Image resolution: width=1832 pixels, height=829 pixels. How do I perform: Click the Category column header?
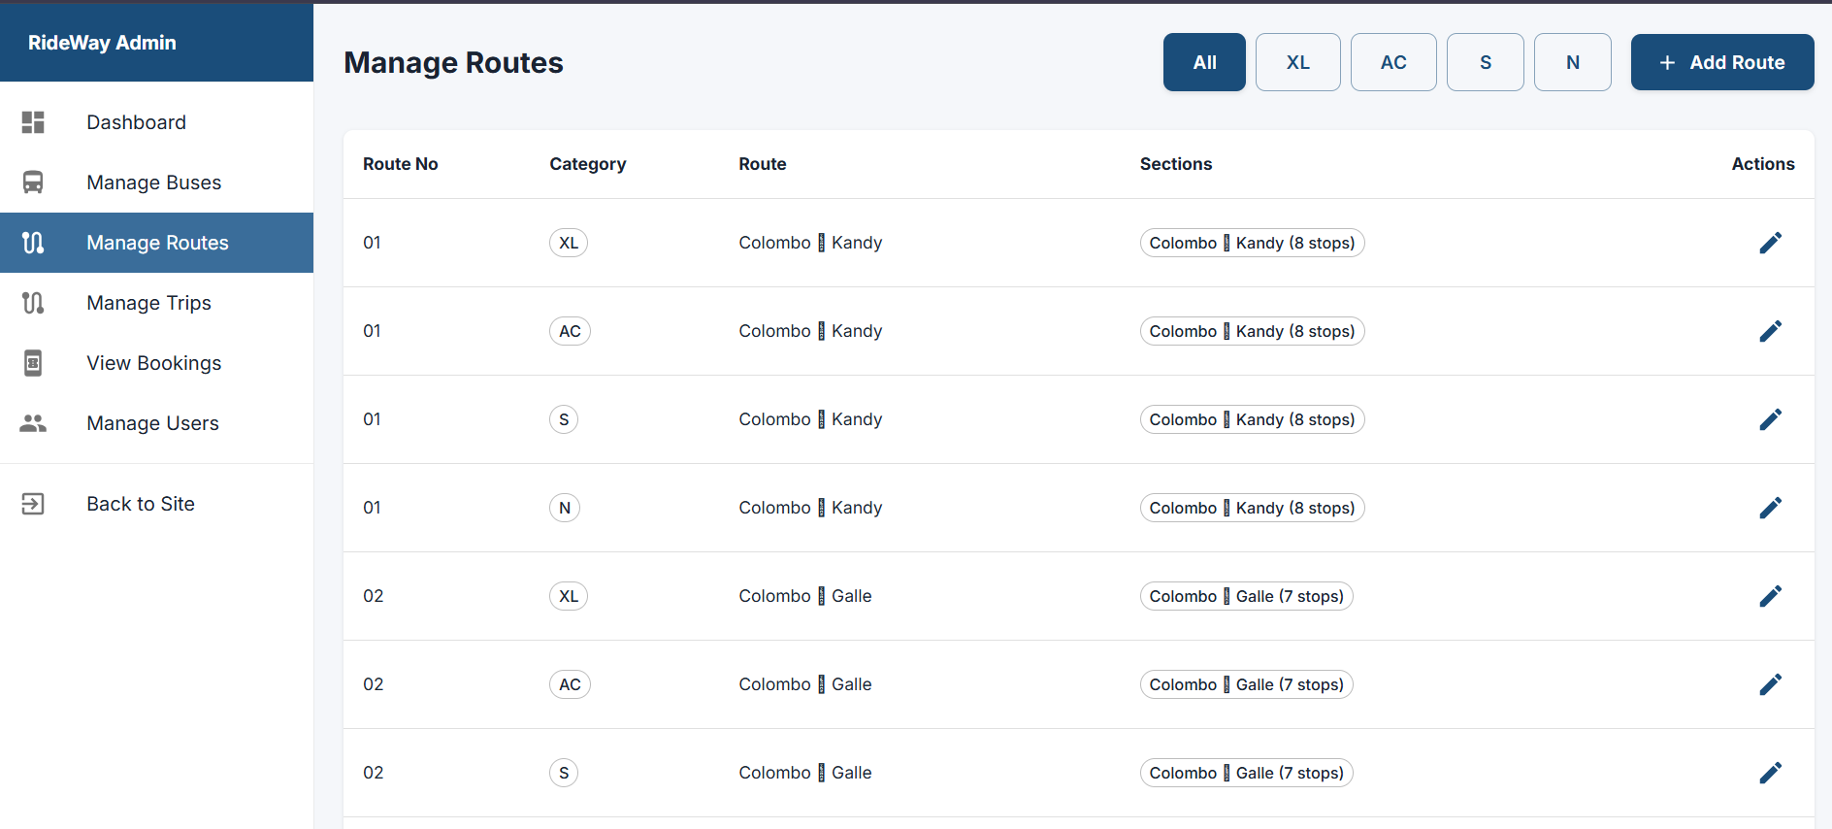click(588, 164)
